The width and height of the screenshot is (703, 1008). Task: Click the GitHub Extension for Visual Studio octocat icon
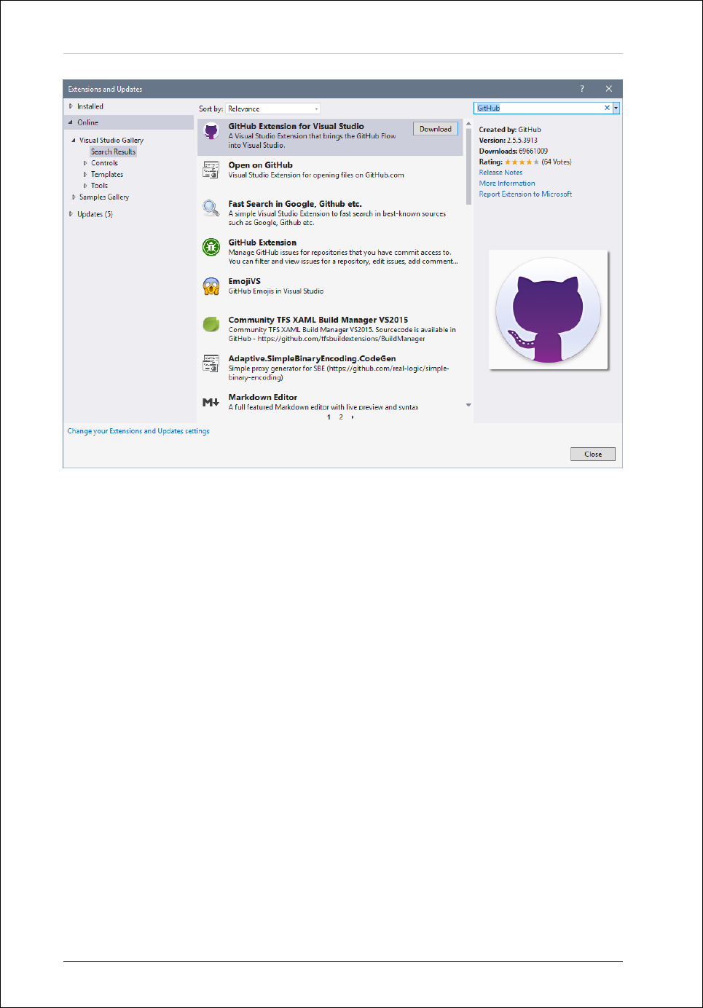pyautogui.click(x=211, y=132)
